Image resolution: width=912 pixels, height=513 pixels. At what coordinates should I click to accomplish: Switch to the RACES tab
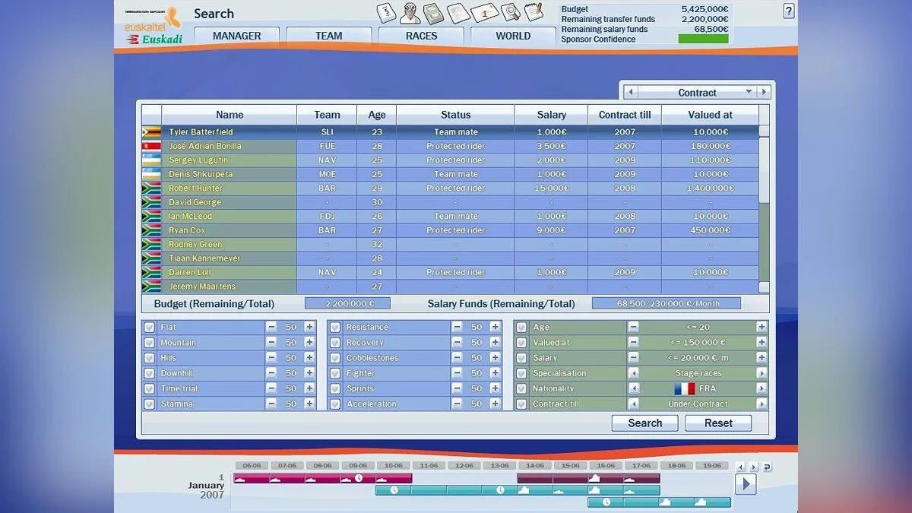[x=421, y=36]
